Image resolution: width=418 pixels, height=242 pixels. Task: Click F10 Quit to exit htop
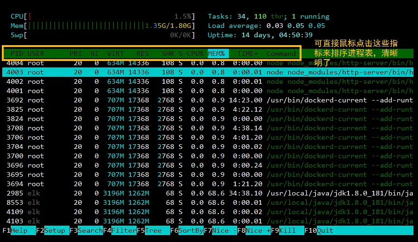[x=325, y=230]
